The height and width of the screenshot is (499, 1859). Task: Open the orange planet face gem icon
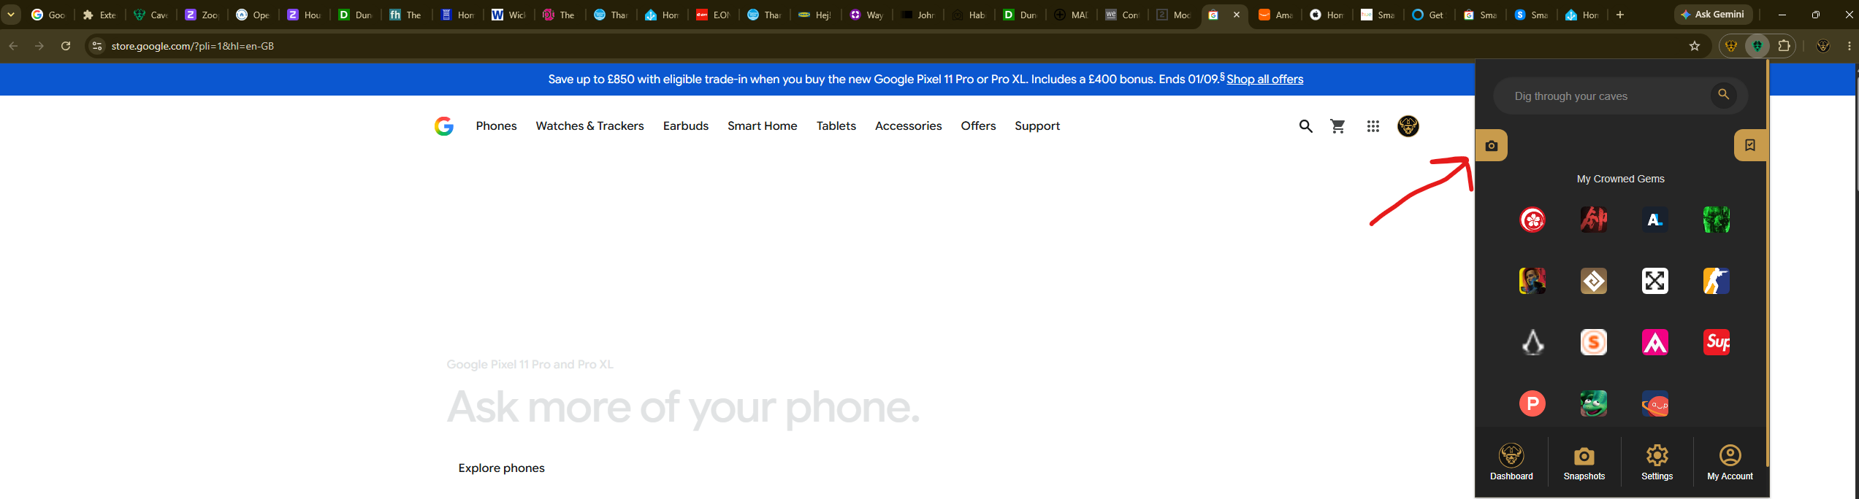[x=1655, y=403]
